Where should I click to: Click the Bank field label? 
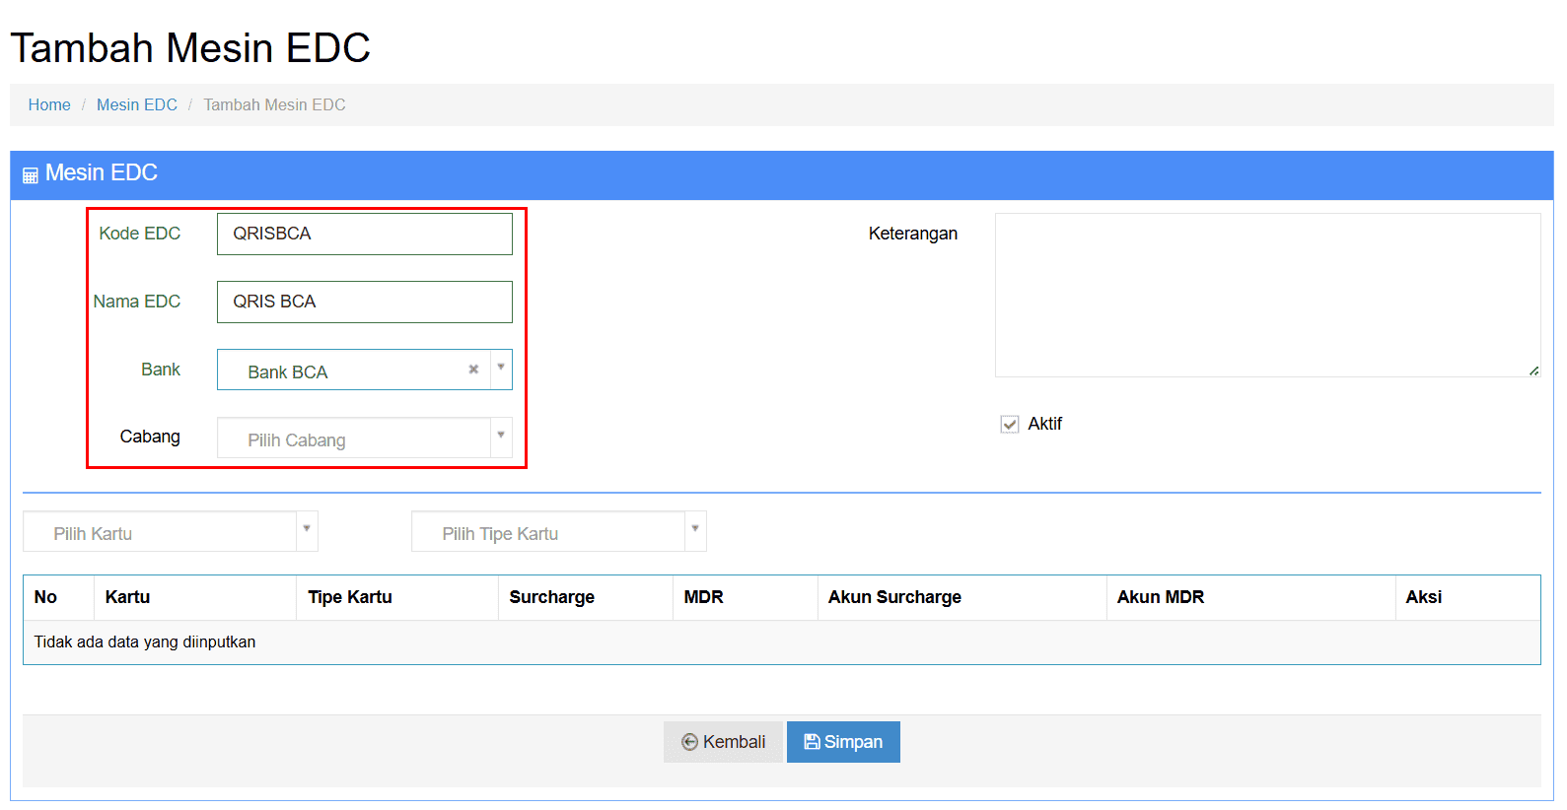161,370
